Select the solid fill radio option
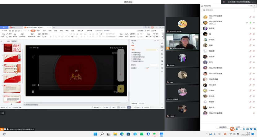 [x=132, y=53]
